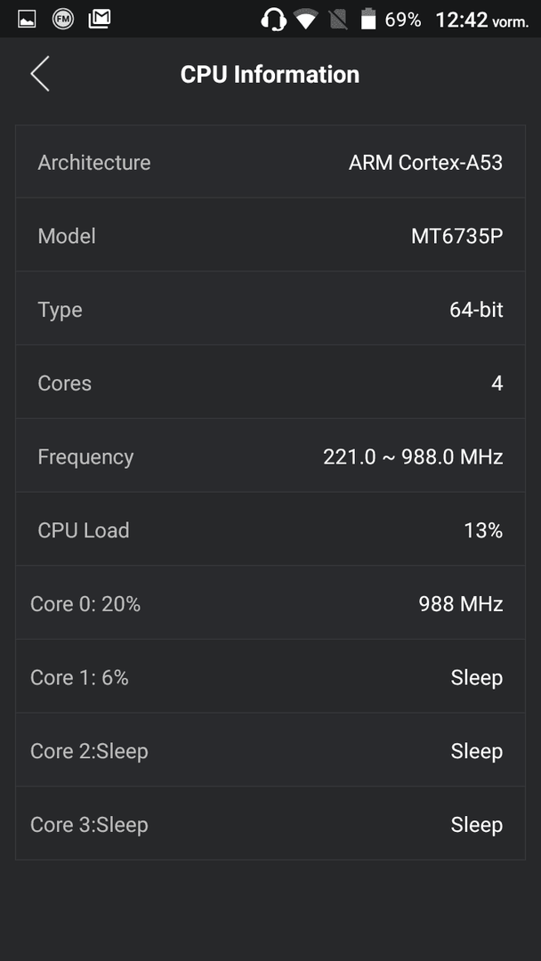
Task: Tap the Core 3:Sleep row
Action: 270,824
